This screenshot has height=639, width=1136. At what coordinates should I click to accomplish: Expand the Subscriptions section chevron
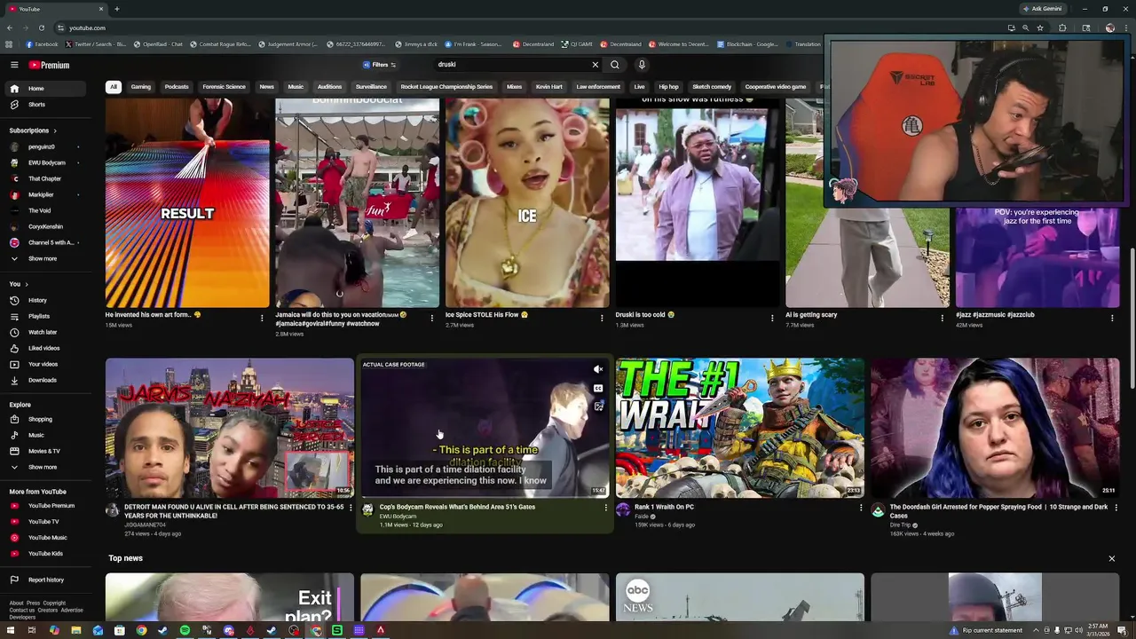[54, 130]
